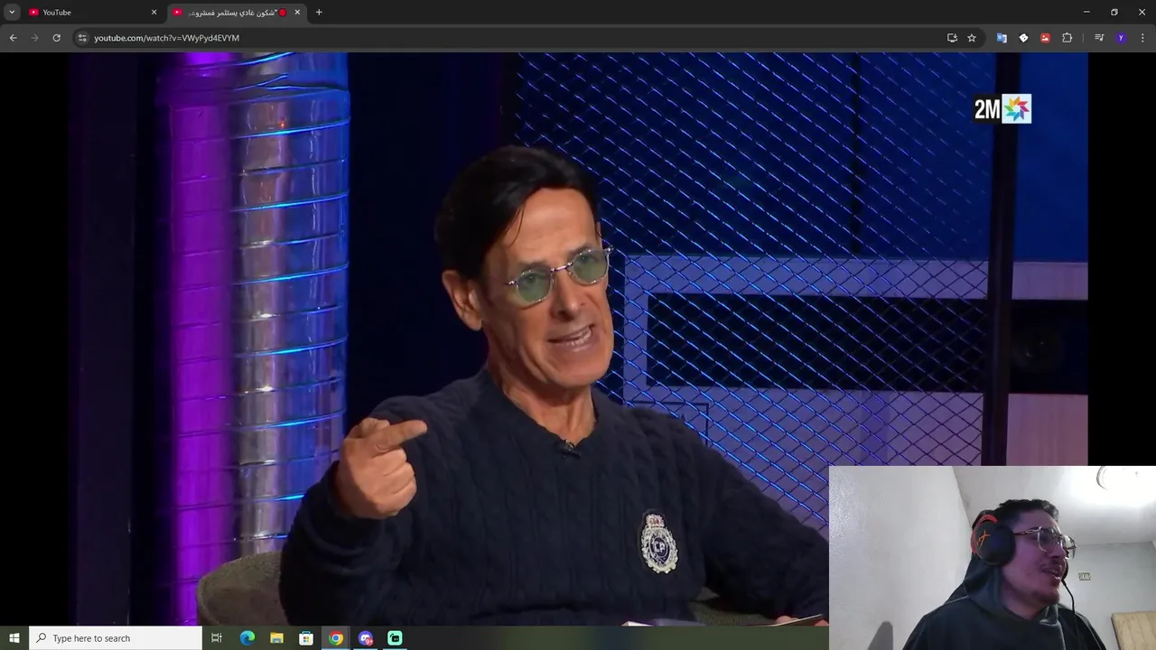Screen dimensions: 1156x650
Task: Open a new browser tab
Action: pos(319,12)
